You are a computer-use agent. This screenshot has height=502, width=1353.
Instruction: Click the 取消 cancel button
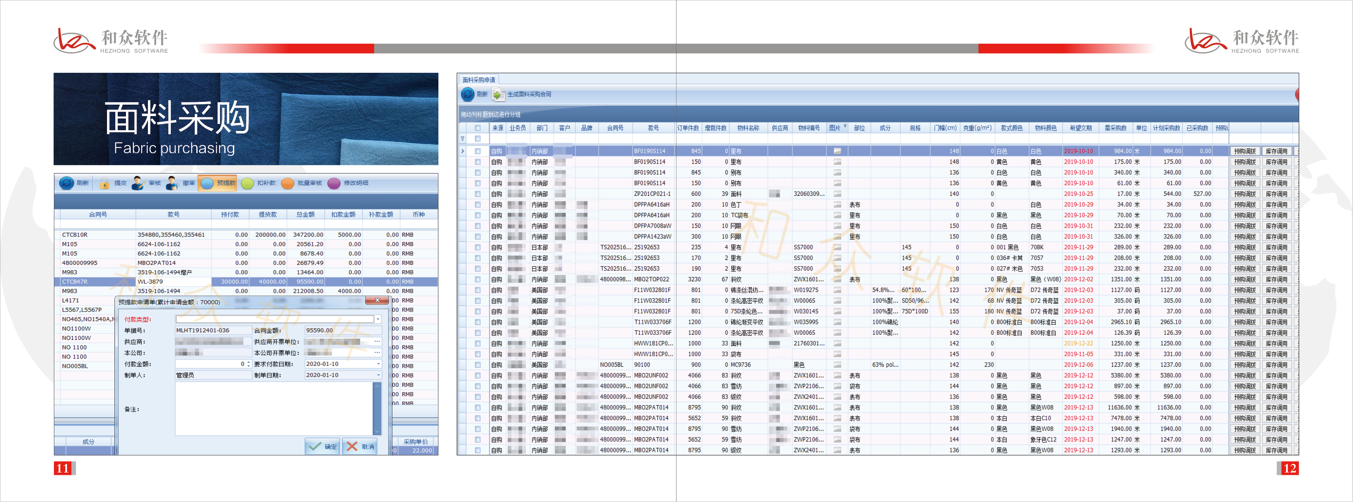pyautogui.click(x=360, y=447)
